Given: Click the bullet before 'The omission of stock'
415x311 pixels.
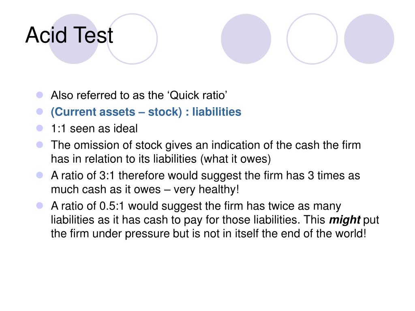Looking at the screenshot, I should click(x=40, y=145).
